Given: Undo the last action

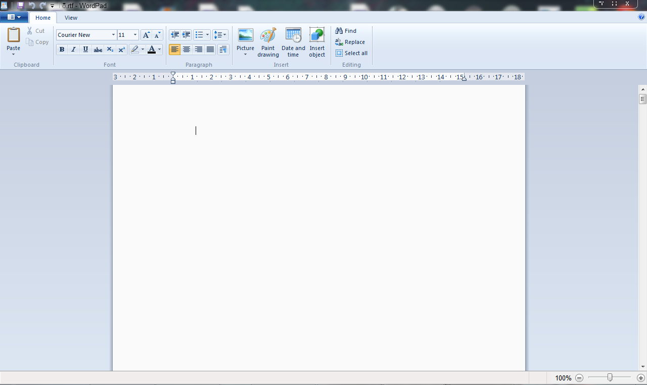Looking at the screenshot, I should click(32, 6).
